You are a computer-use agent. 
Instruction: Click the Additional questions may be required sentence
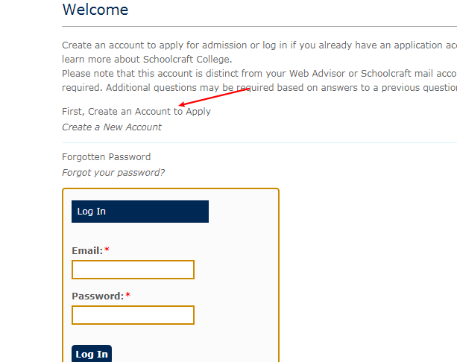pos(281,88)
